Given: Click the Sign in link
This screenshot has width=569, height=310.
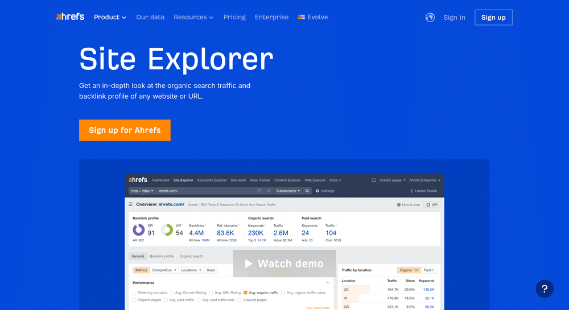Looking at the screenshot, I should tap(454, 18).
